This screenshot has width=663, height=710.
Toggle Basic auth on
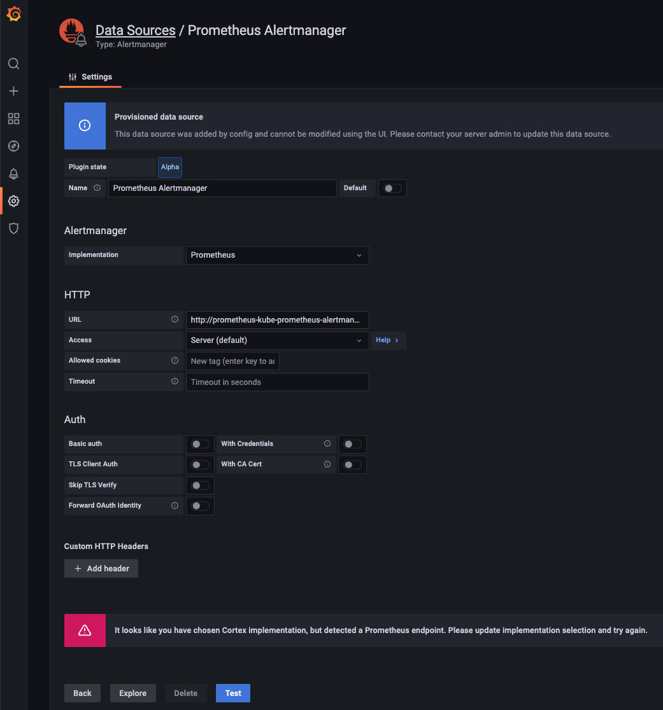coord(200,444)
